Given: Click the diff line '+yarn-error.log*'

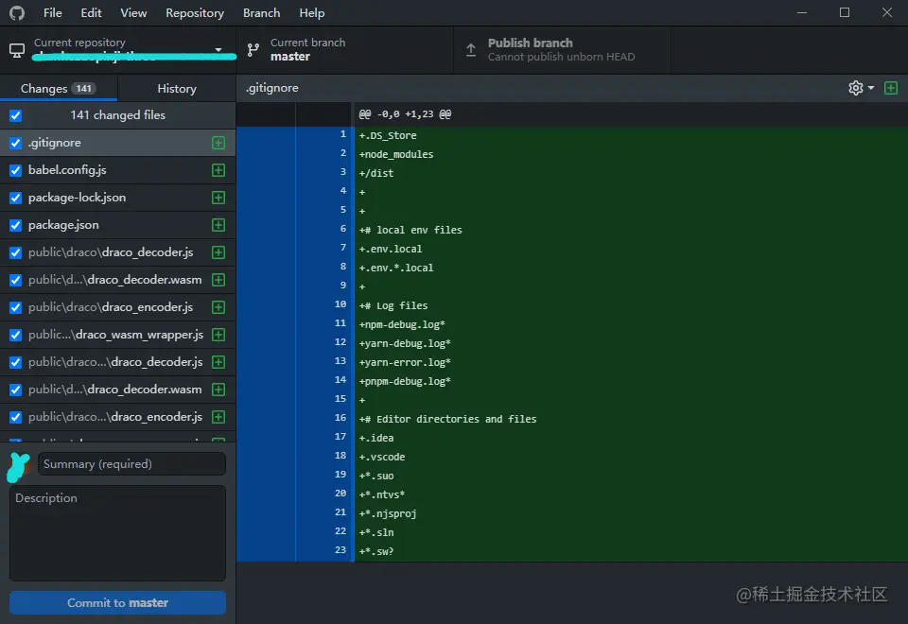Looking at the screenshot, I should click(x=406, y=362).
